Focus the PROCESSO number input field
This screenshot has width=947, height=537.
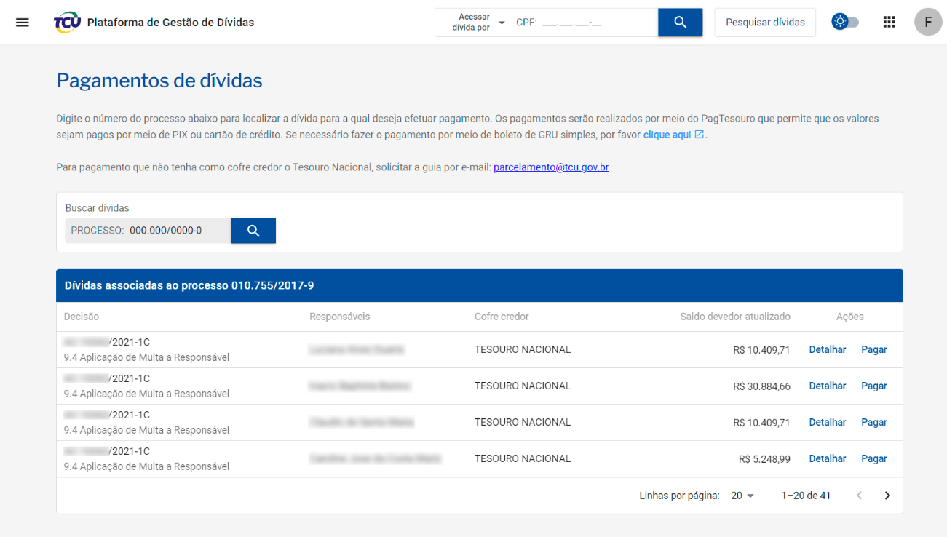click(x=175, y=231)
